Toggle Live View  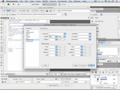coord(35,11)
